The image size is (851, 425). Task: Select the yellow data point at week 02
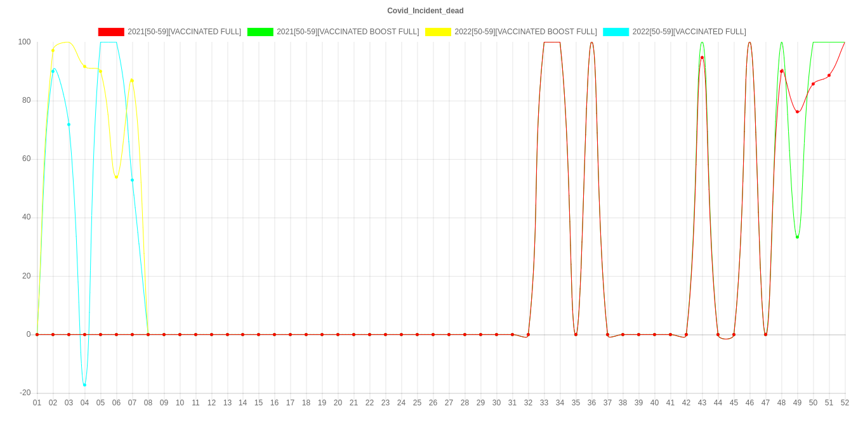[x=53, y=50]
